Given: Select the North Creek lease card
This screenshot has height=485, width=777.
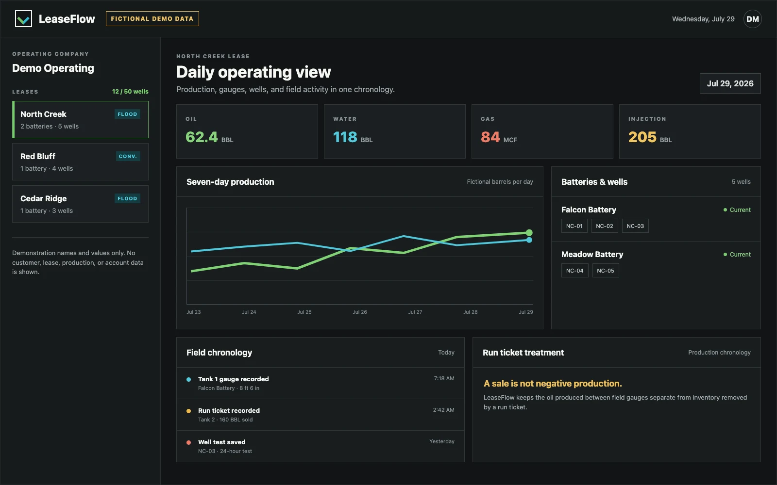Looking at the screenshot, I should tap(80, 120).
